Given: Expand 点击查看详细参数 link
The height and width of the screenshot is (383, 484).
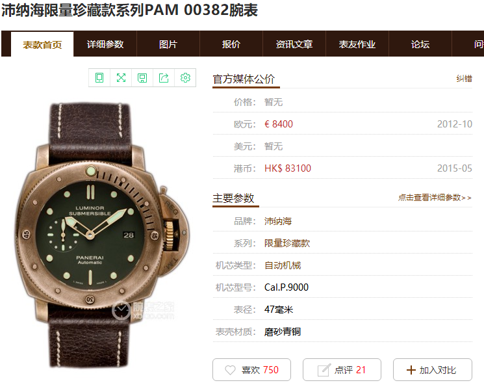Looking at the screenshot, I should [x=435, y=198].
